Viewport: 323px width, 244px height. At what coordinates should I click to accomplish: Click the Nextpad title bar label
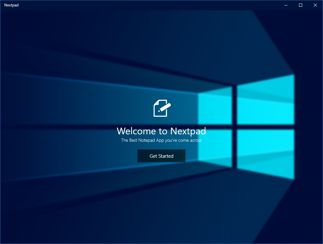coord(12,5)
